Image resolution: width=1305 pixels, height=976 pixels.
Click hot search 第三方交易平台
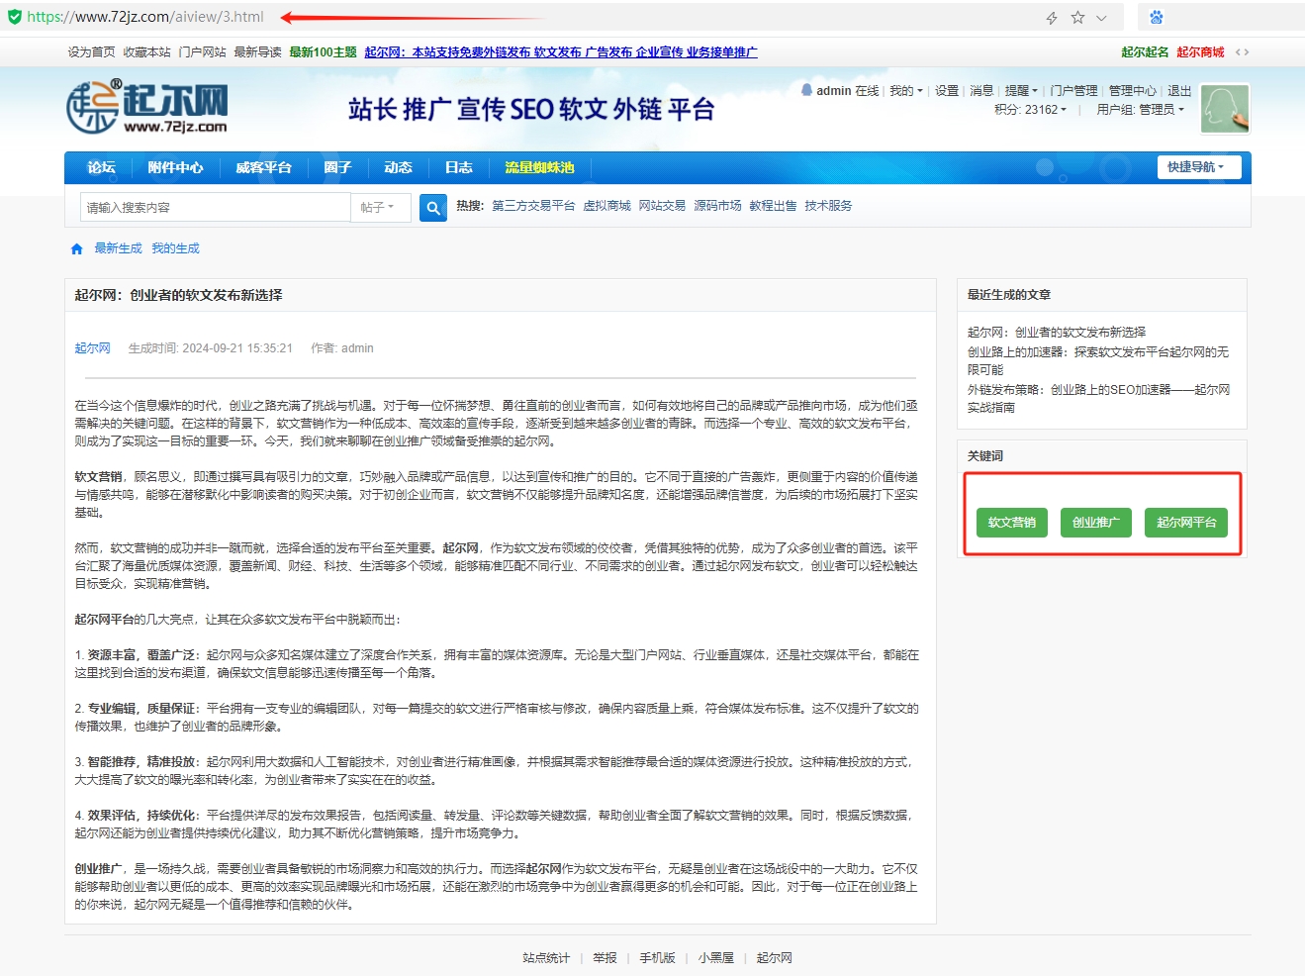[x=533, y=206]
